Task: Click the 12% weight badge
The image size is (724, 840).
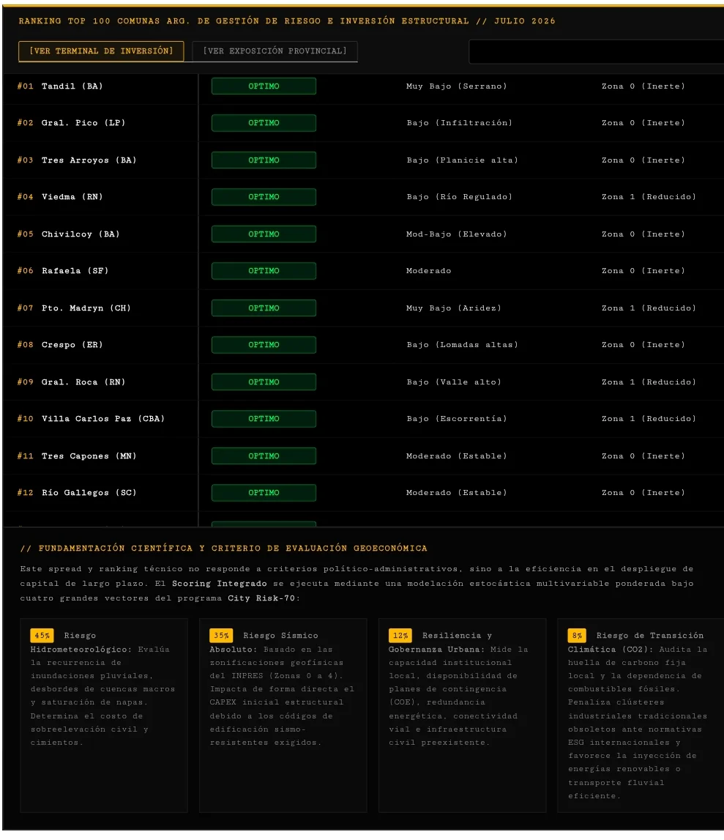Action: [x=400, y=636]
